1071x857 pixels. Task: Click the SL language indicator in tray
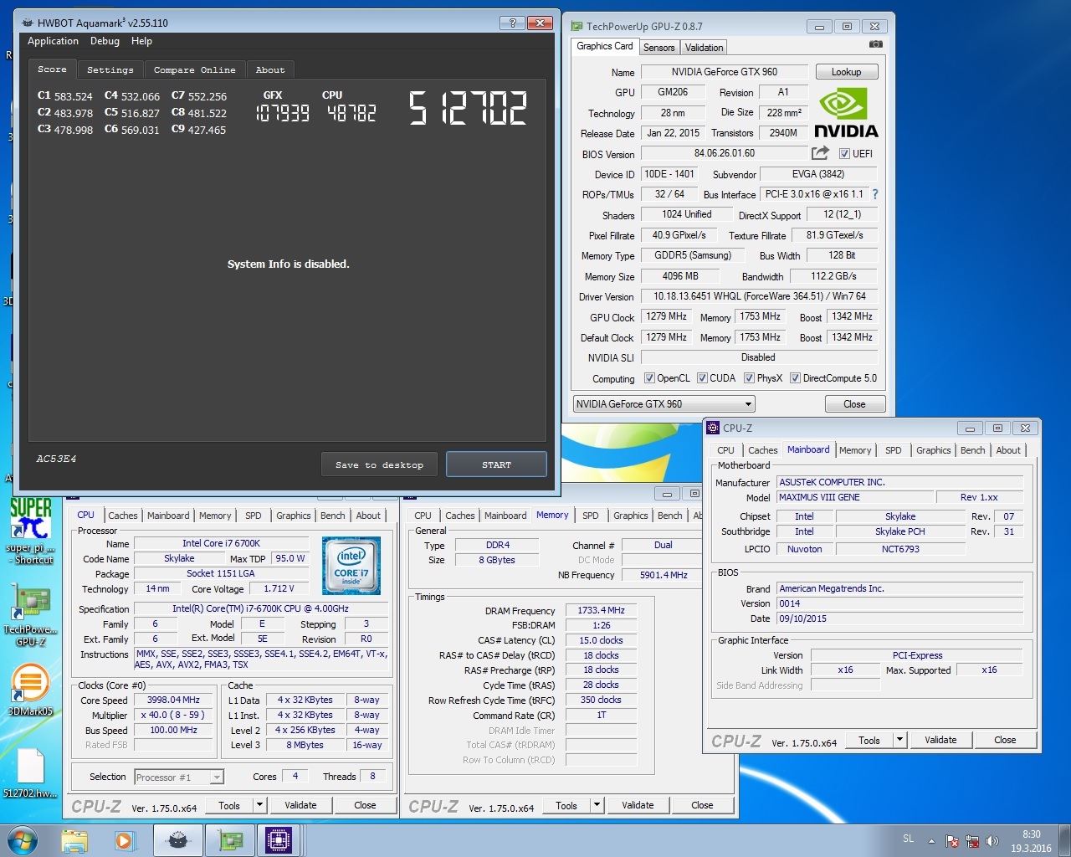pyautogui.click(x=909, y=839)
